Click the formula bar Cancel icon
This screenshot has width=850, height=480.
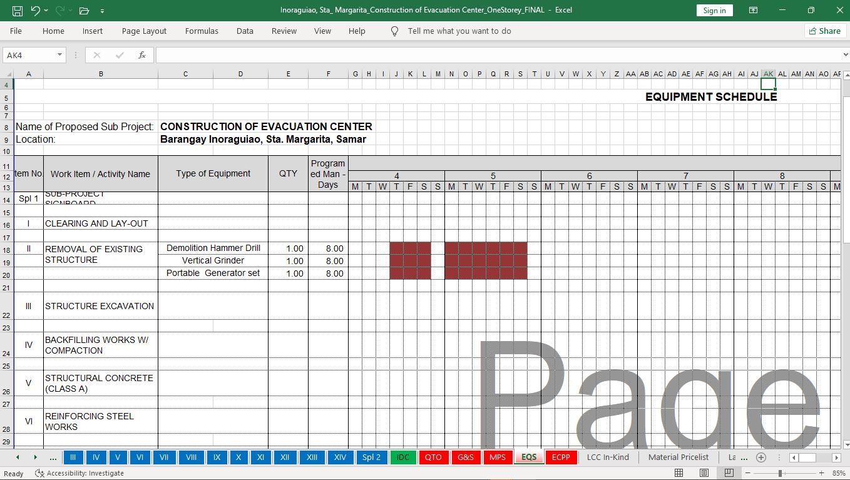click(97, 55)
